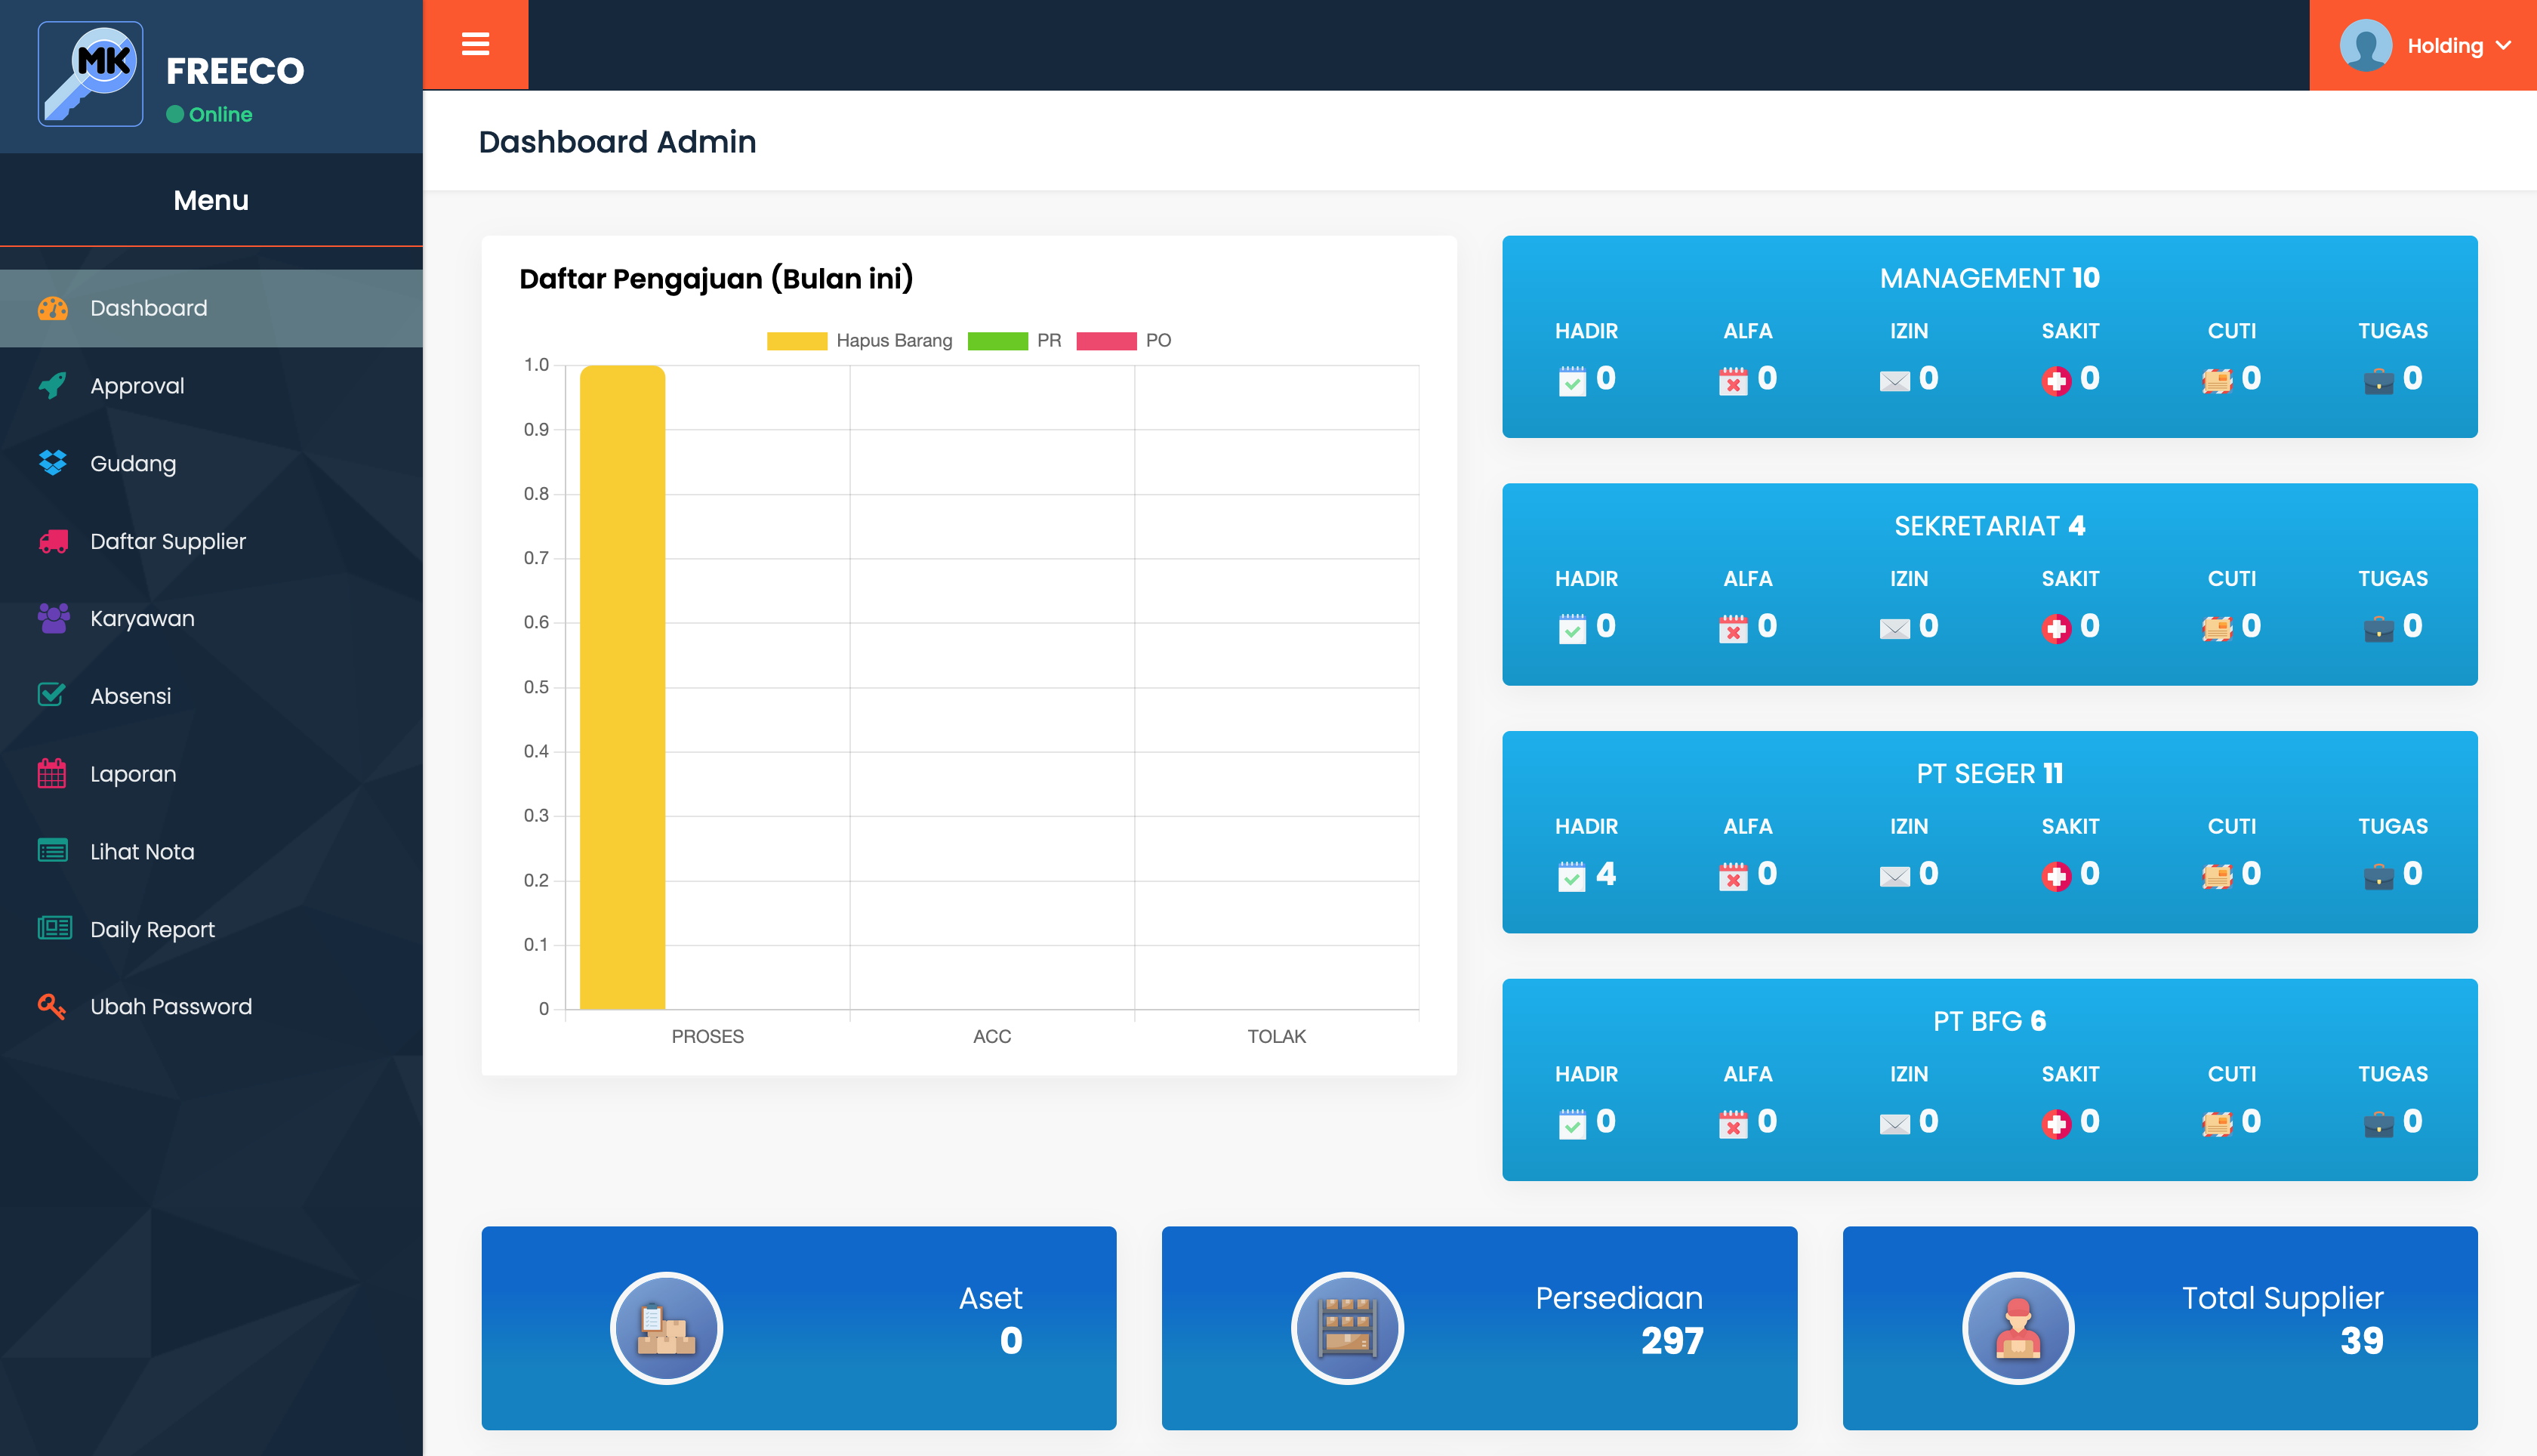Click the MANAGEMENT Alfa calendar-cross icon

(x=1732, y=381)
